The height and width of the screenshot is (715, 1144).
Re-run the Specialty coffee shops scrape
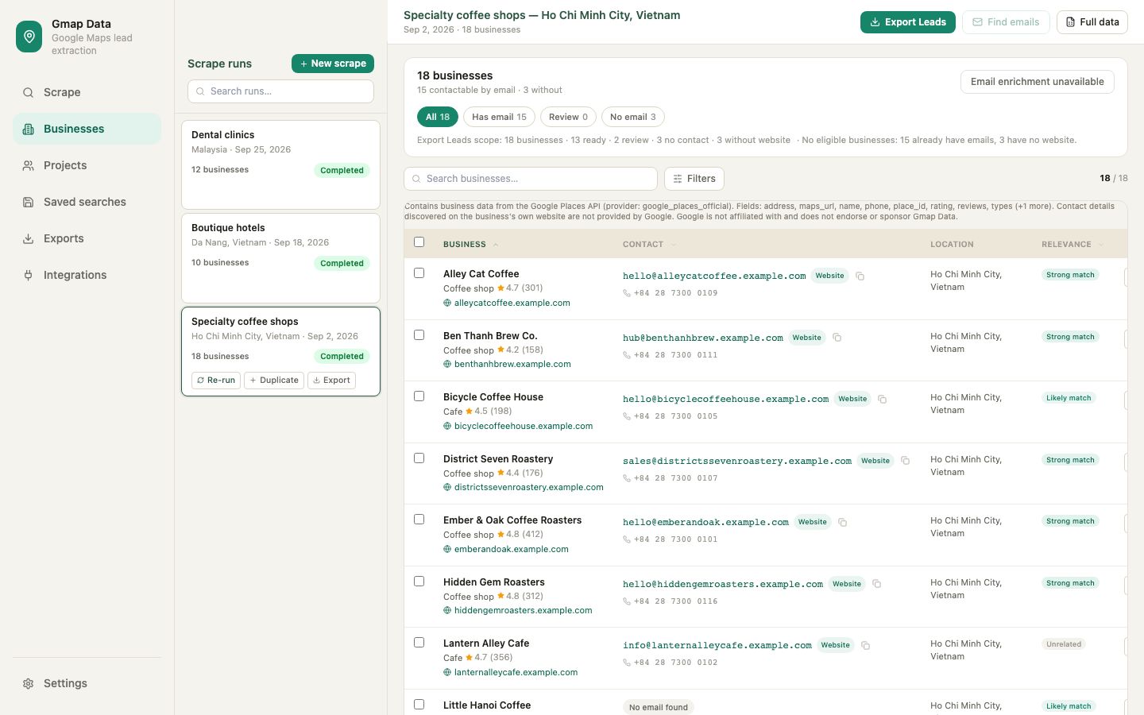pos(216,381)
